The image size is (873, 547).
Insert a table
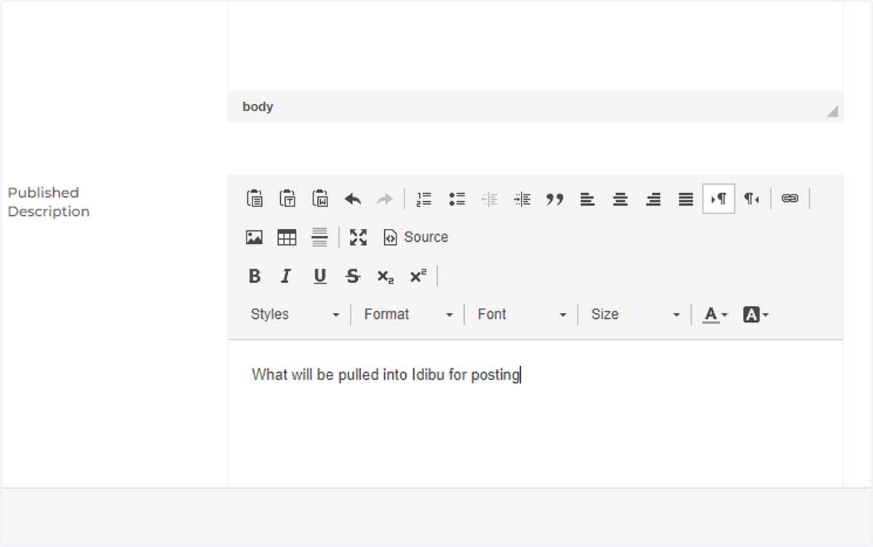tap(287, 237)
